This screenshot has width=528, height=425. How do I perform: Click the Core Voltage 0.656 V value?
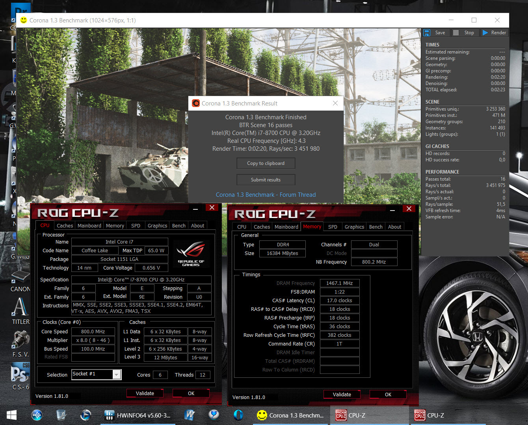click(152, 268)
